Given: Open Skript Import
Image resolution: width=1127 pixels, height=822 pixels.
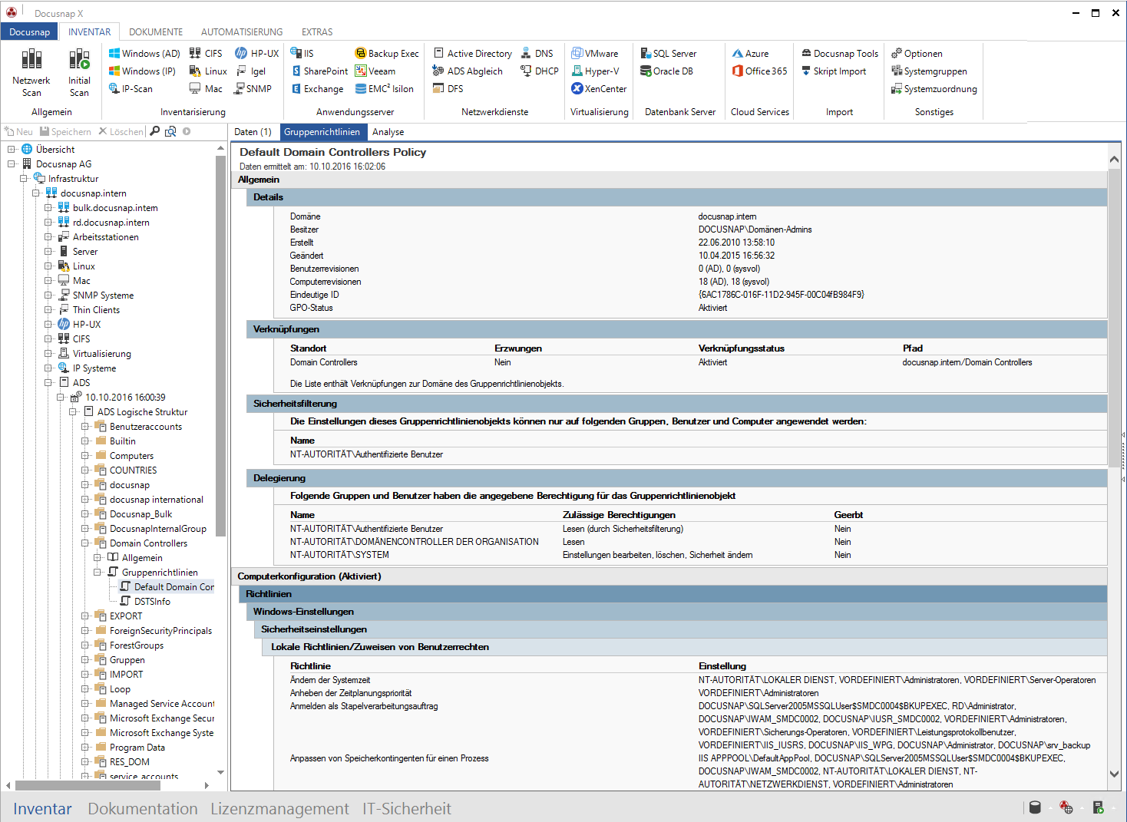Looking at the screenshot, I should point(834,71).
